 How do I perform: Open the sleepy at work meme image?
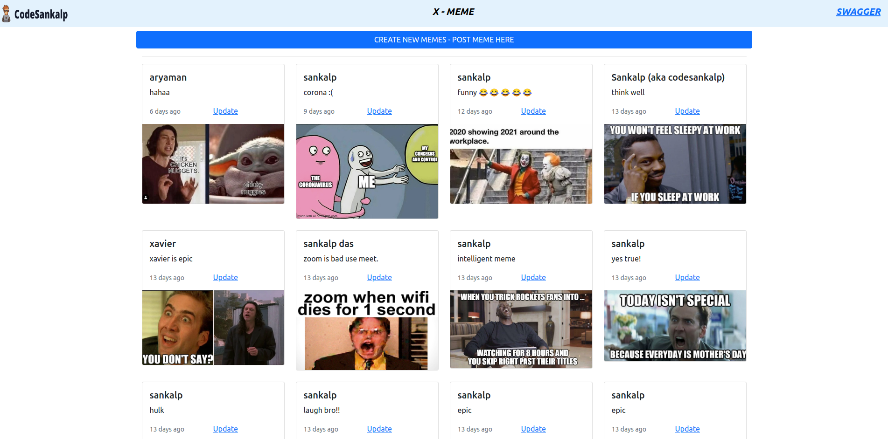click(675, 164)
